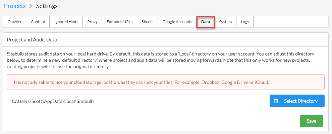The width and height of the screenshot is (332, 134).
Task: Select the Proxy tab
Action: [92, 22]
